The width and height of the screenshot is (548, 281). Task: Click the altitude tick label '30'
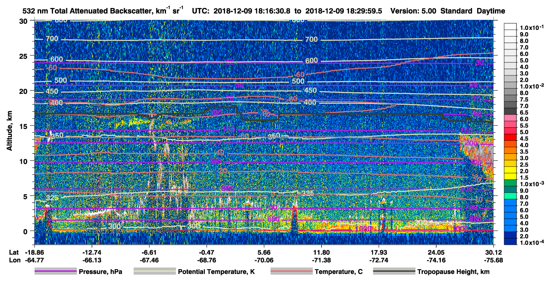(x=24, y=21)
